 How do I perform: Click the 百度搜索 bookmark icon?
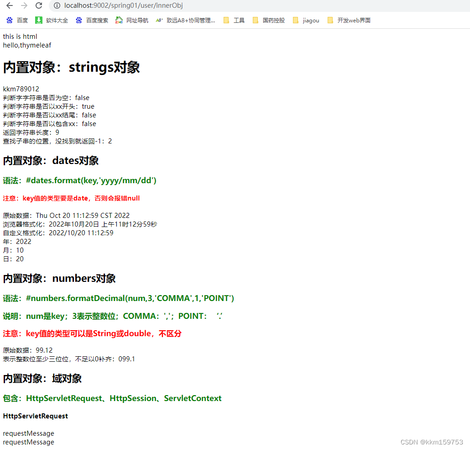coord(79,20)
